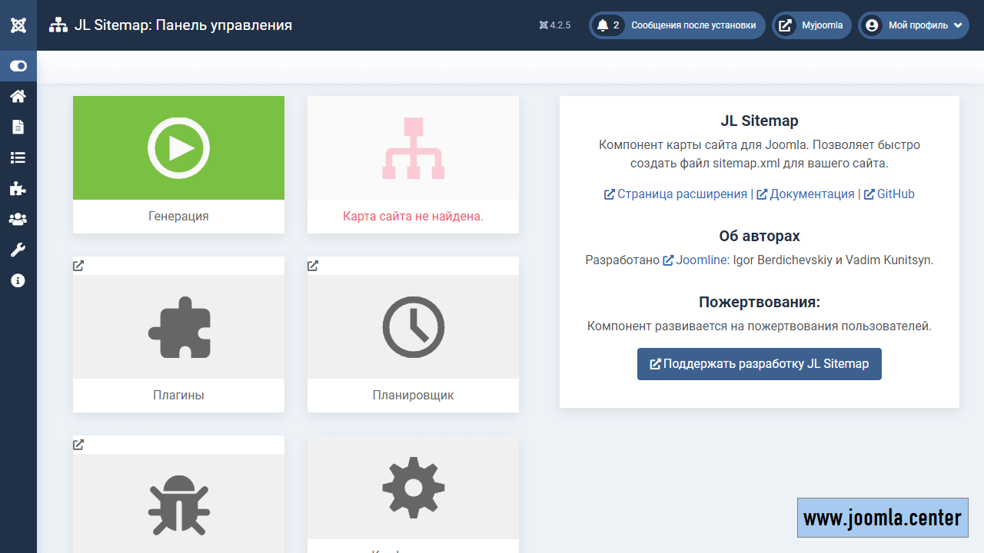Open the gear configuration tile

(x=413, y=492)
